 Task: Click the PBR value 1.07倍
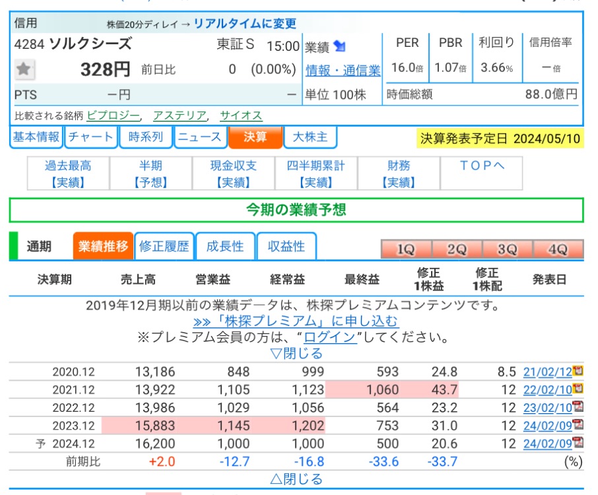point(450,68)
